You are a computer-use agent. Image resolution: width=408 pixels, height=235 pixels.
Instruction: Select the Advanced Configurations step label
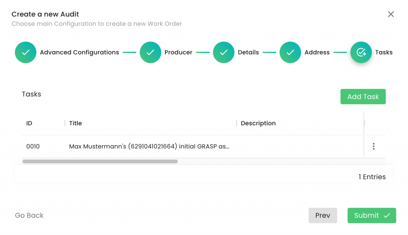tap(79, 52)
